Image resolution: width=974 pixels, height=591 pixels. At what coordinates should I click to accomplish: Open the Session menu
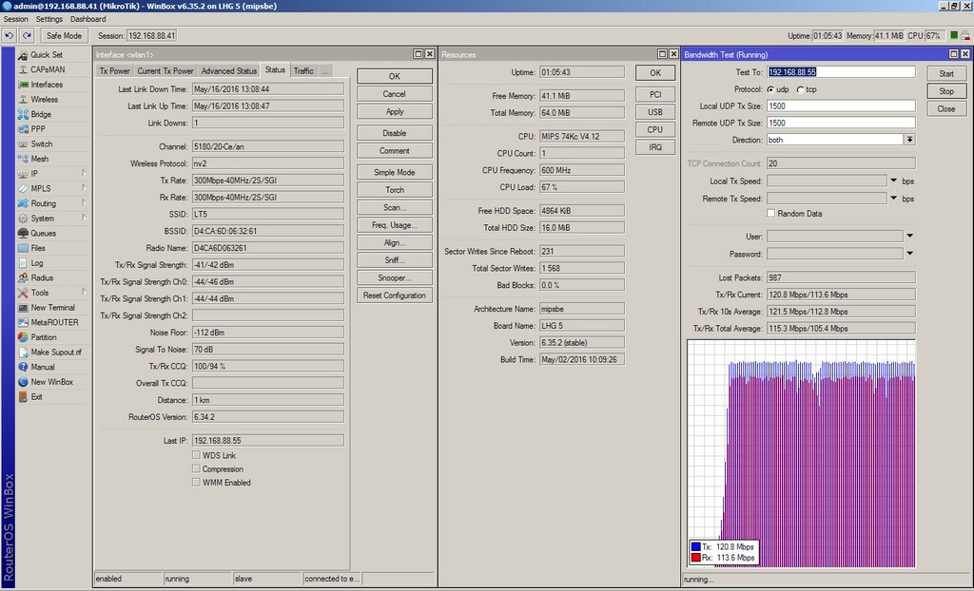coord(15,18)
